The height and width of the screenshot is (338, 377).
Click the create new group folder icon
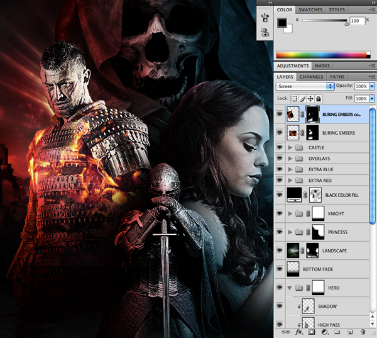[336, 332]
